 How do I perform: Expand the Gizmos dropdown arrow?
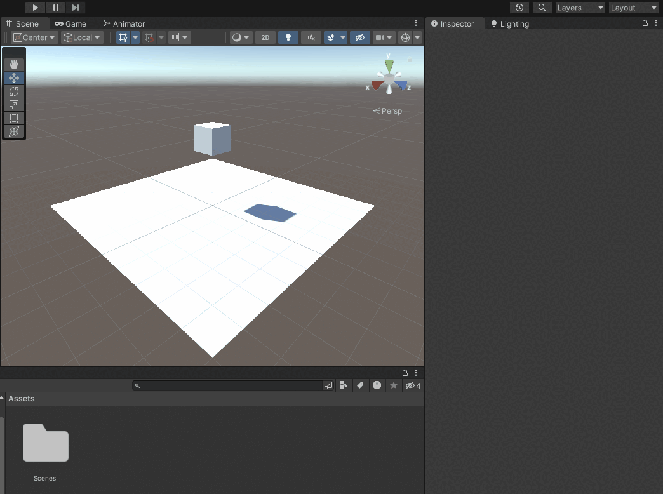tap(417, 37)
